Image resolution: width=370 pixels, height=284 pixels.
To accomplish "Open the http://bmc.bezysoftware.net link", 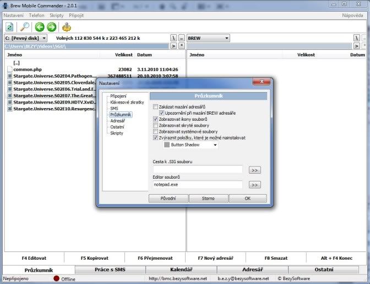I will click(178, 278).
